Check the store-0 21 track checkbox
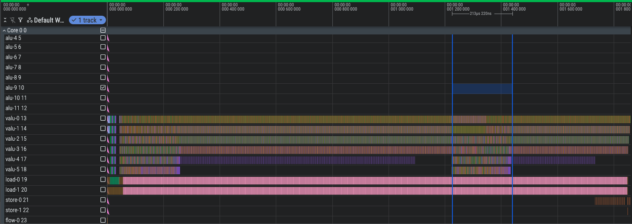This screenshot has height=224, width=632. pos(103,200)
